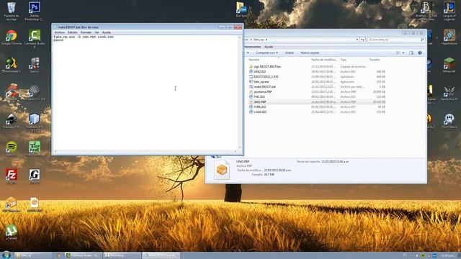The width and height of the screenshot is (461, 259).
Task: Open Ayuda menu in Notepad
Action: [x=107, y=32]
